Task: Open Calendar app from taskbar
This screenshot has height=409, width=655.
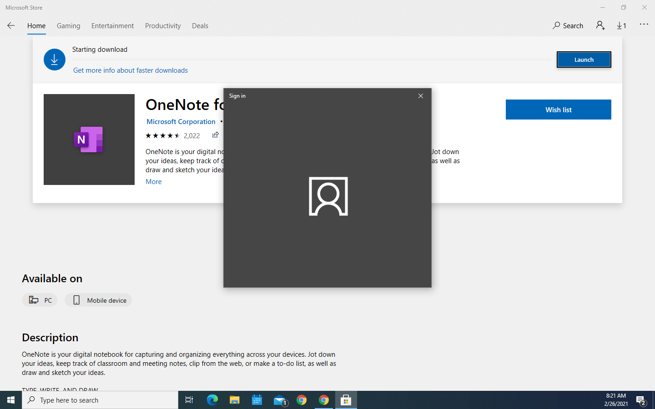Action: tap(257, 400)
